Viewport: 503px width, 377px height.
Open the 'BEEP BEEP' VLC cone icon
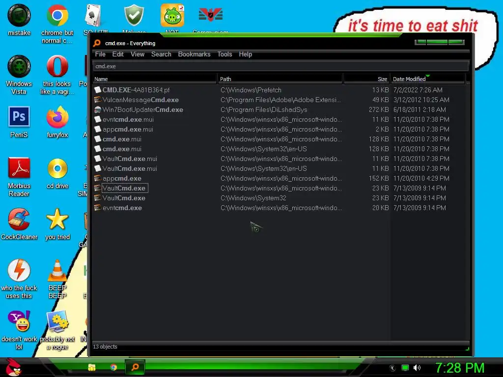[57, 279]
